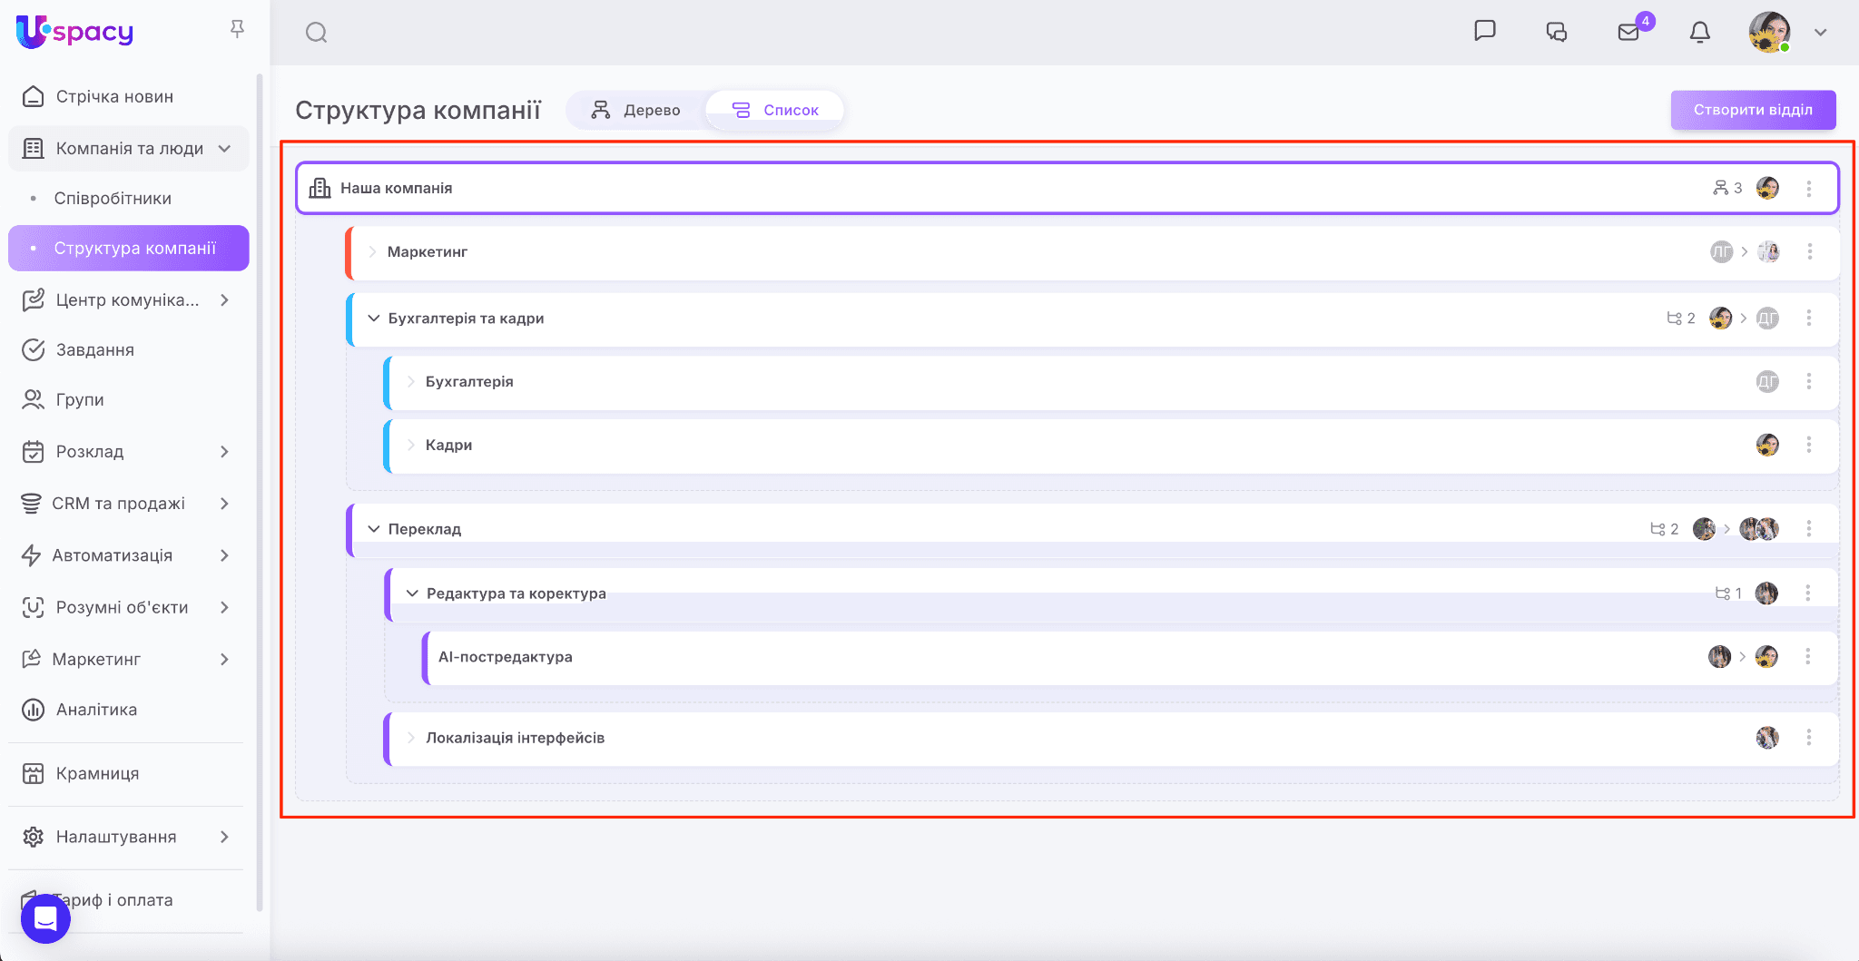Open the blue support chat widget
The height and width of the screenshot is (961, 1859).
click(45, 918)
